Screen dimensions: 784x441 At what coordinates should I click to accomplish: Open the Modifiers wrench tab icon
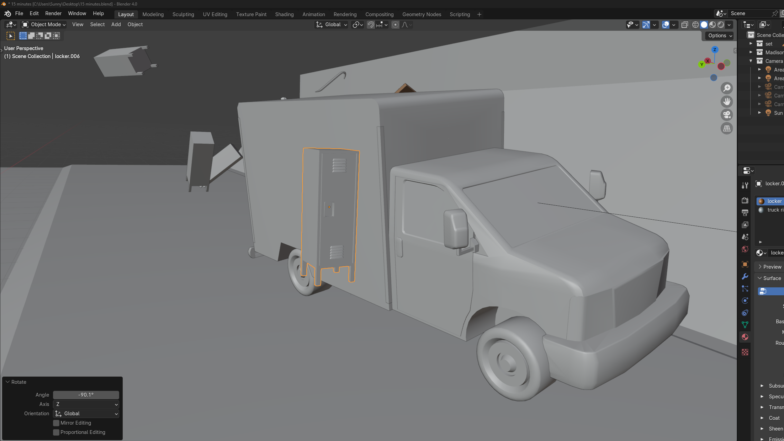point(745,277)
